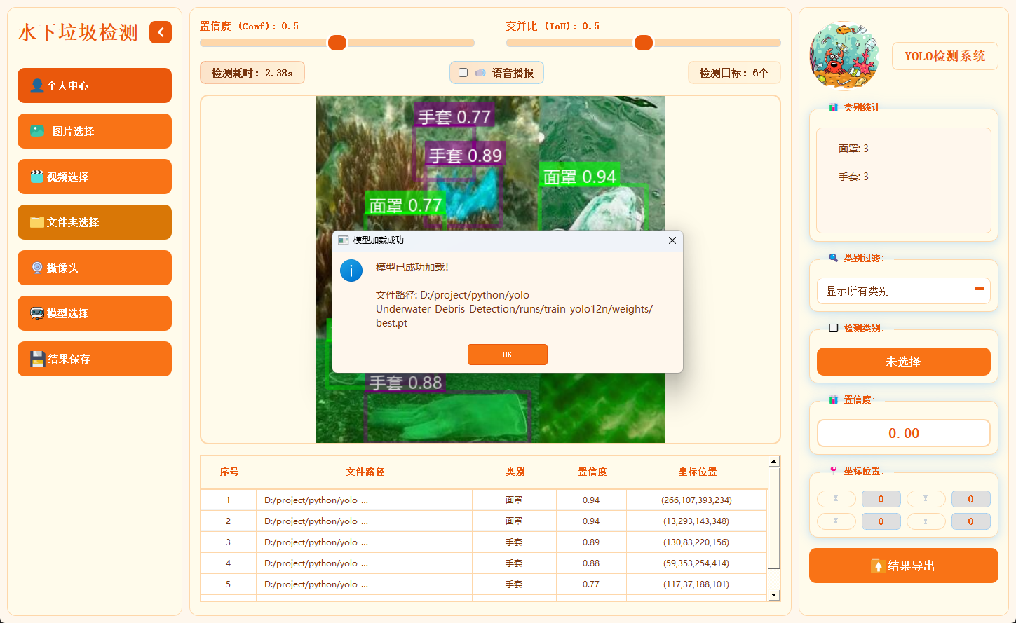Open the folder icon on 文件夹选择
The image size is (1016, 623).
[x=38, y=222]
